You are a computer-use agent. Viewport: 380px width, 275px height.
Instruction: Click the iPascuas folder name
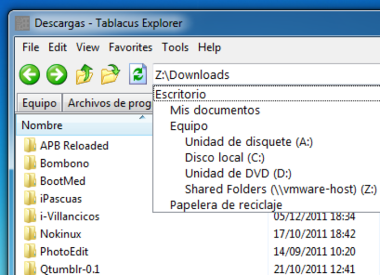pos(61,199)
